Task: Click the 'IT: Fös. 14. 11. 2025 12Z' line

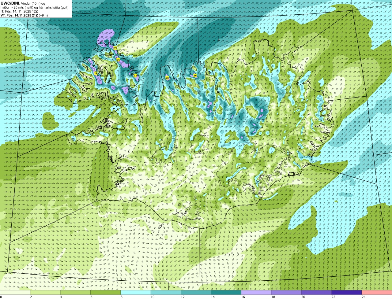Action: [x=19, y=11]
